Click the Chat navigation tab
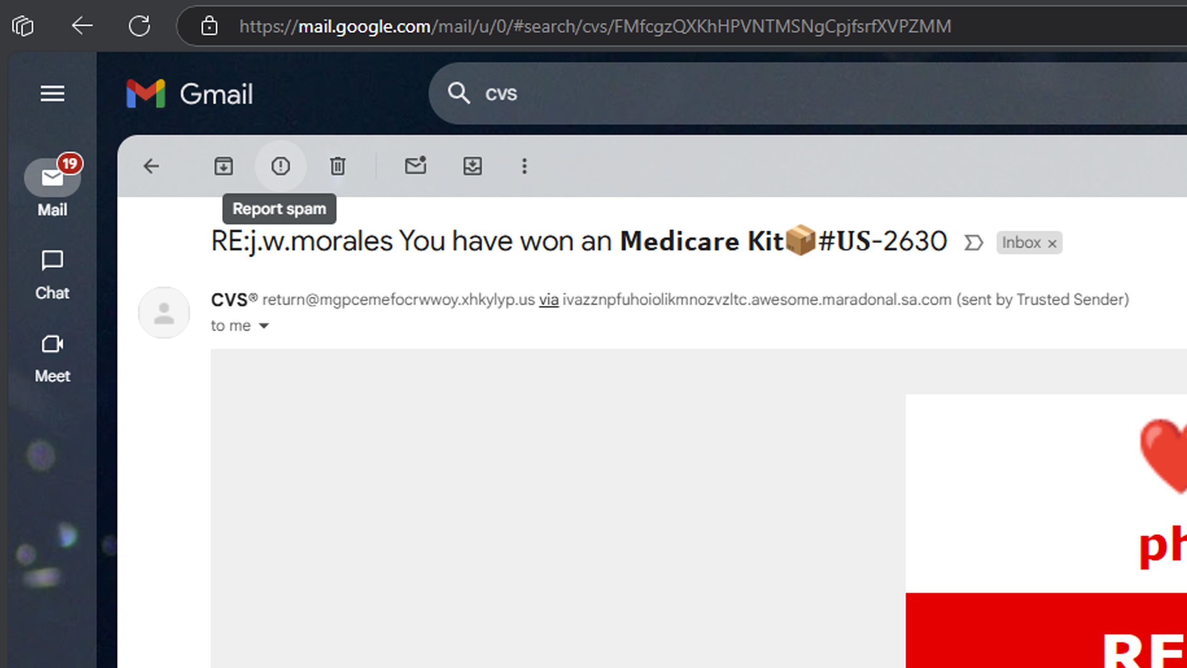1187x668 pixels. pos(53,273)
